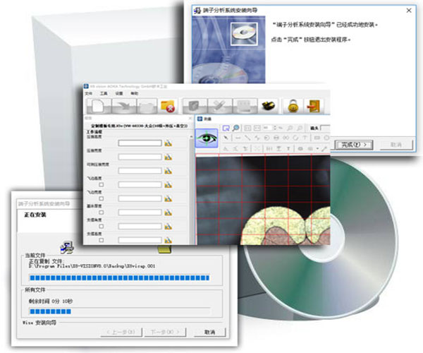Click the grey device toolbar icon
This screenshot has width=423, height=353.
[x=245, y=106]
